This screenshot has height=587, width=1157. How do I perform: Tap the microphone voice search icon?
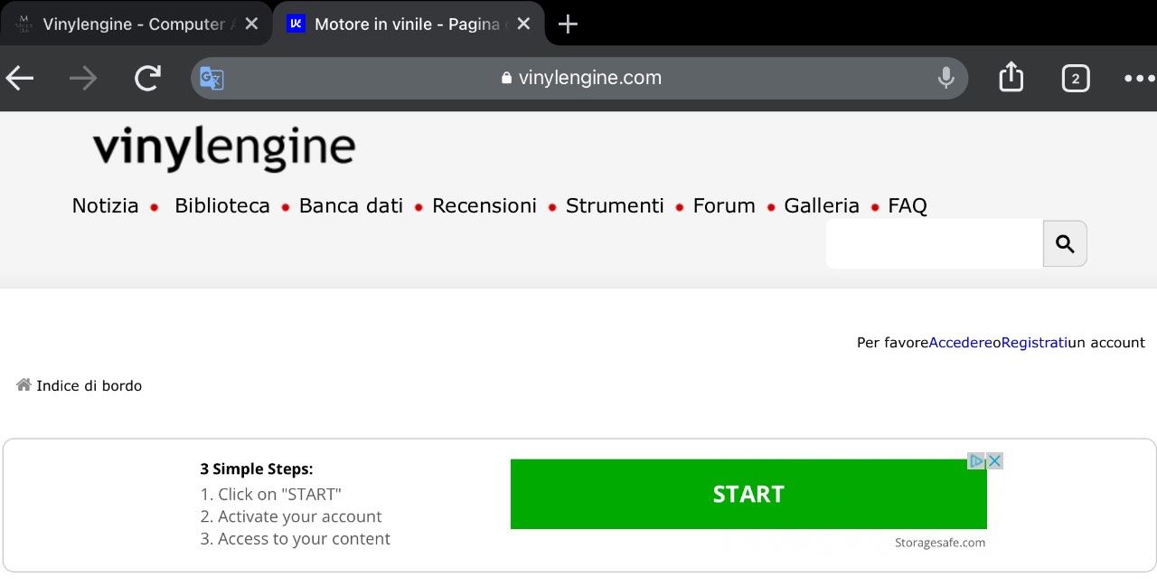tap(946, 79)
